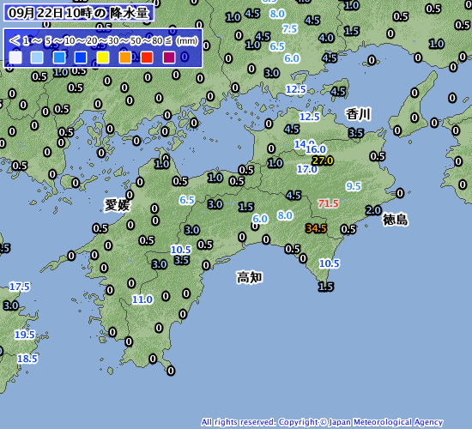Image resolution: width=472 pixels, height=429 pixels.
Task: Select the 27.0 yellow rainfall value
Action: pyautogui.click(x=323, y=160)
